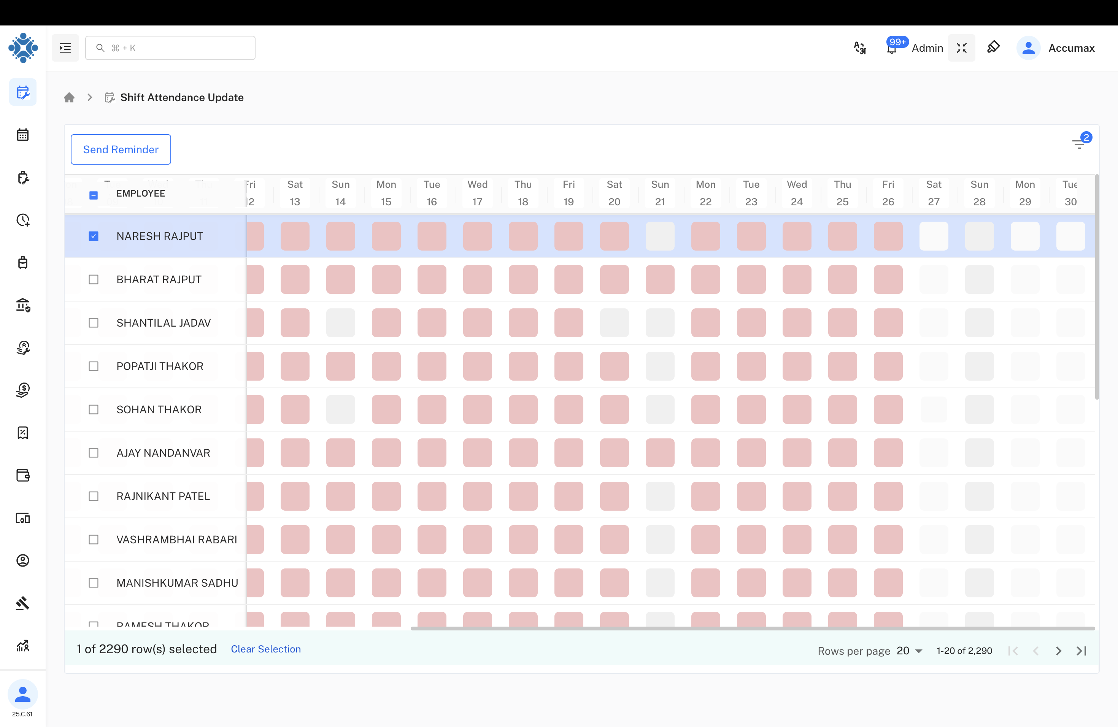Open the reports chart icon at sidebar bottom

(x=22, y=646)
